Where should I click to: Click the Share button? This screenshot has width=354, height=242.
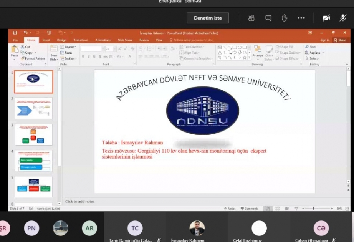point(340,40)
